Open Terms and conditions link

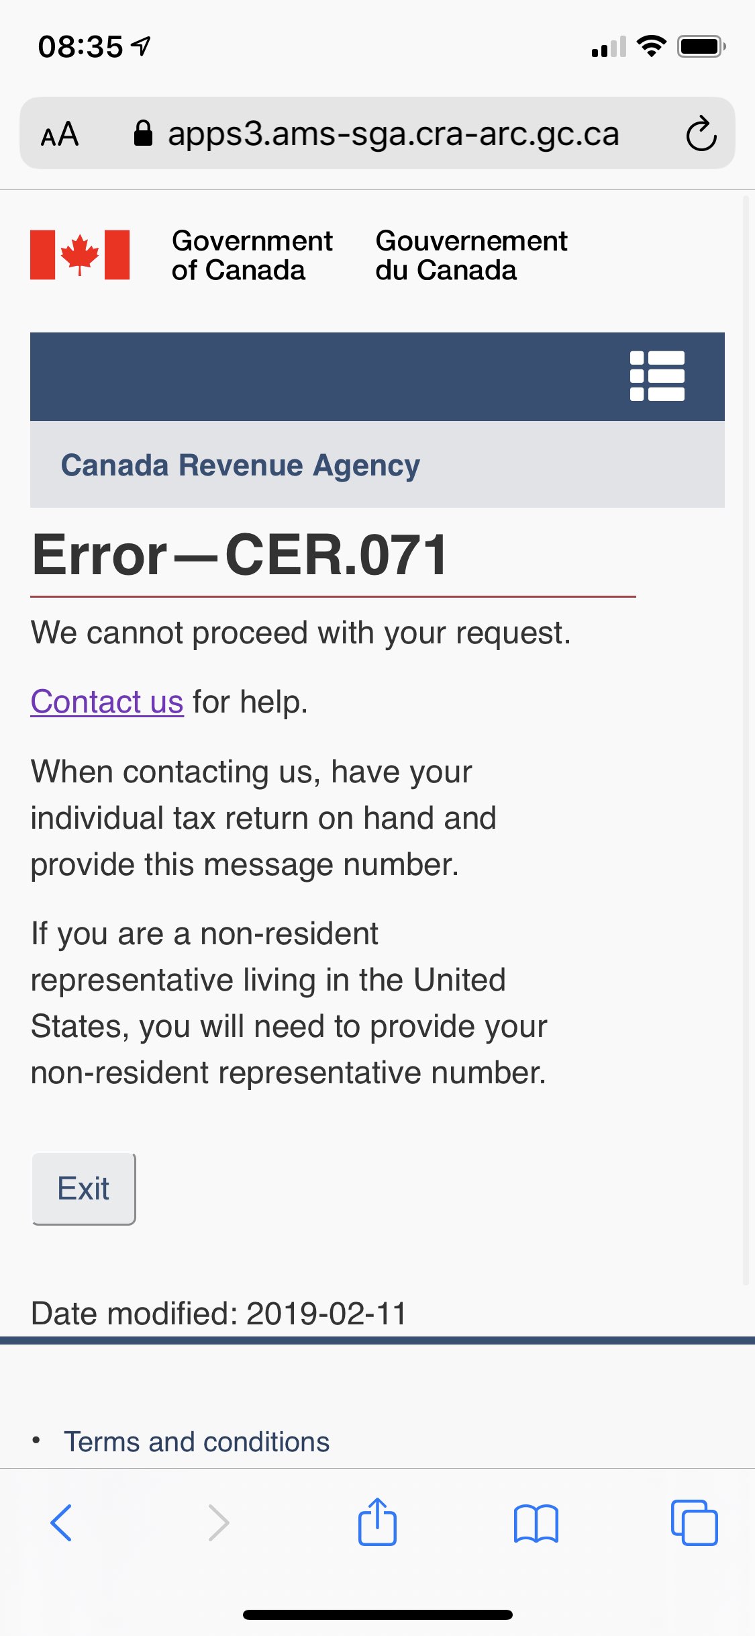(x=197, y=1442)
